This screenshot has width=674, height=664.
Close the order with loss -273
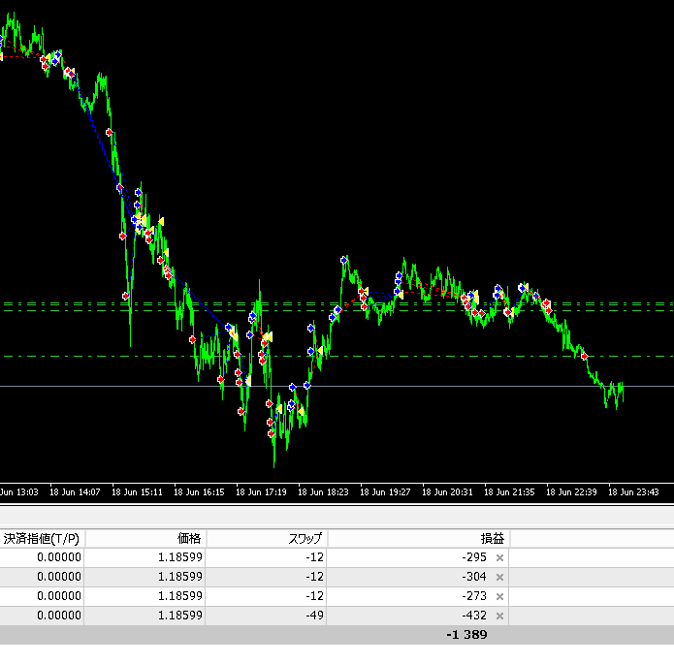(499, 596)
